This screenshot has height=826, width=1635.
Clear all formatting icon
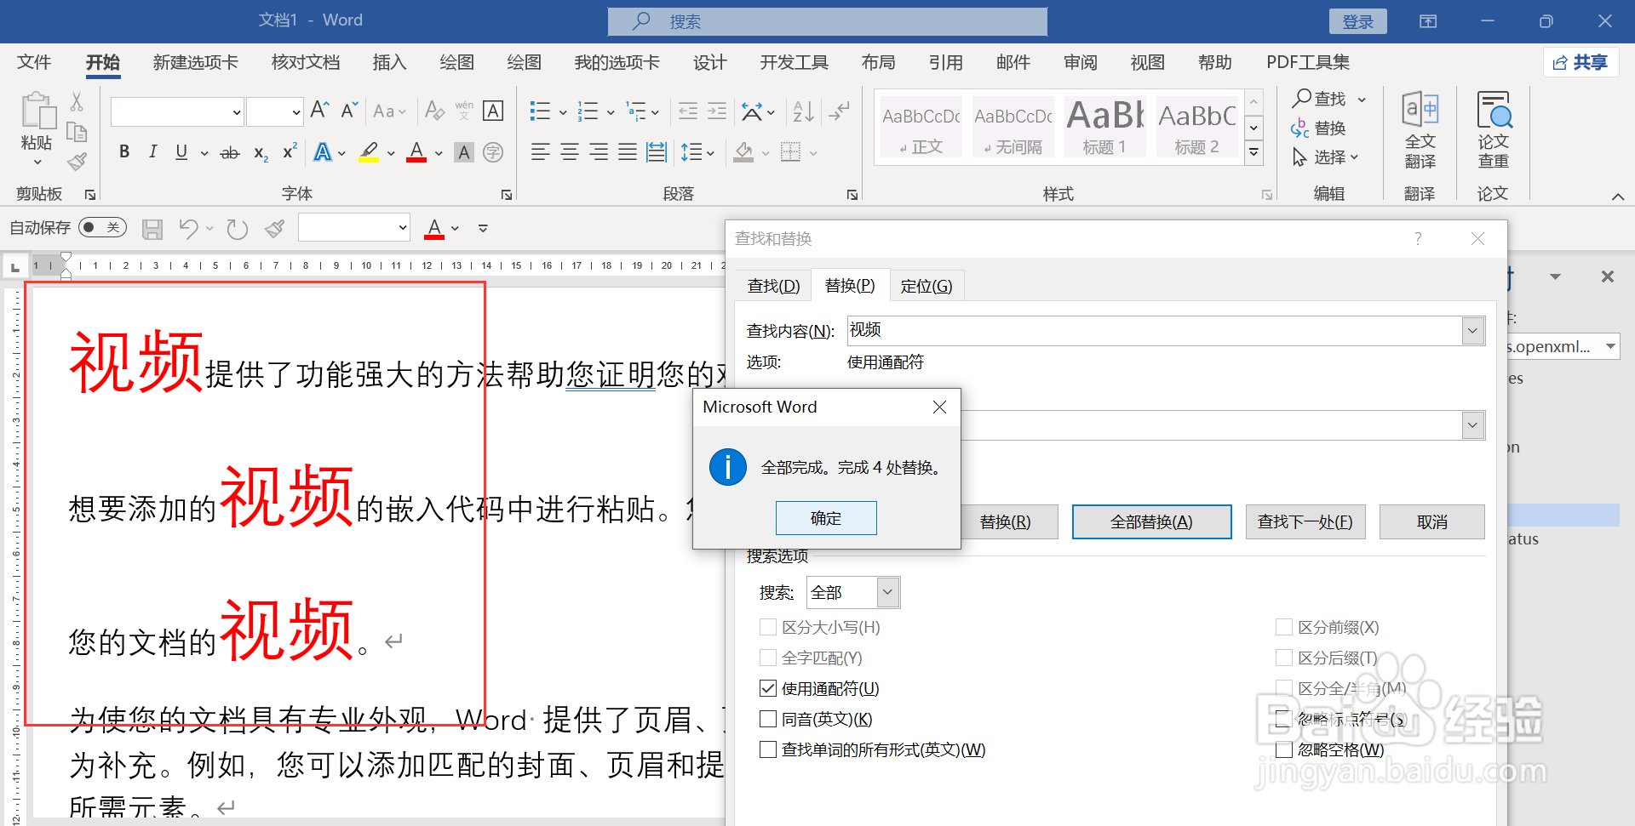(x=434, y=111)
